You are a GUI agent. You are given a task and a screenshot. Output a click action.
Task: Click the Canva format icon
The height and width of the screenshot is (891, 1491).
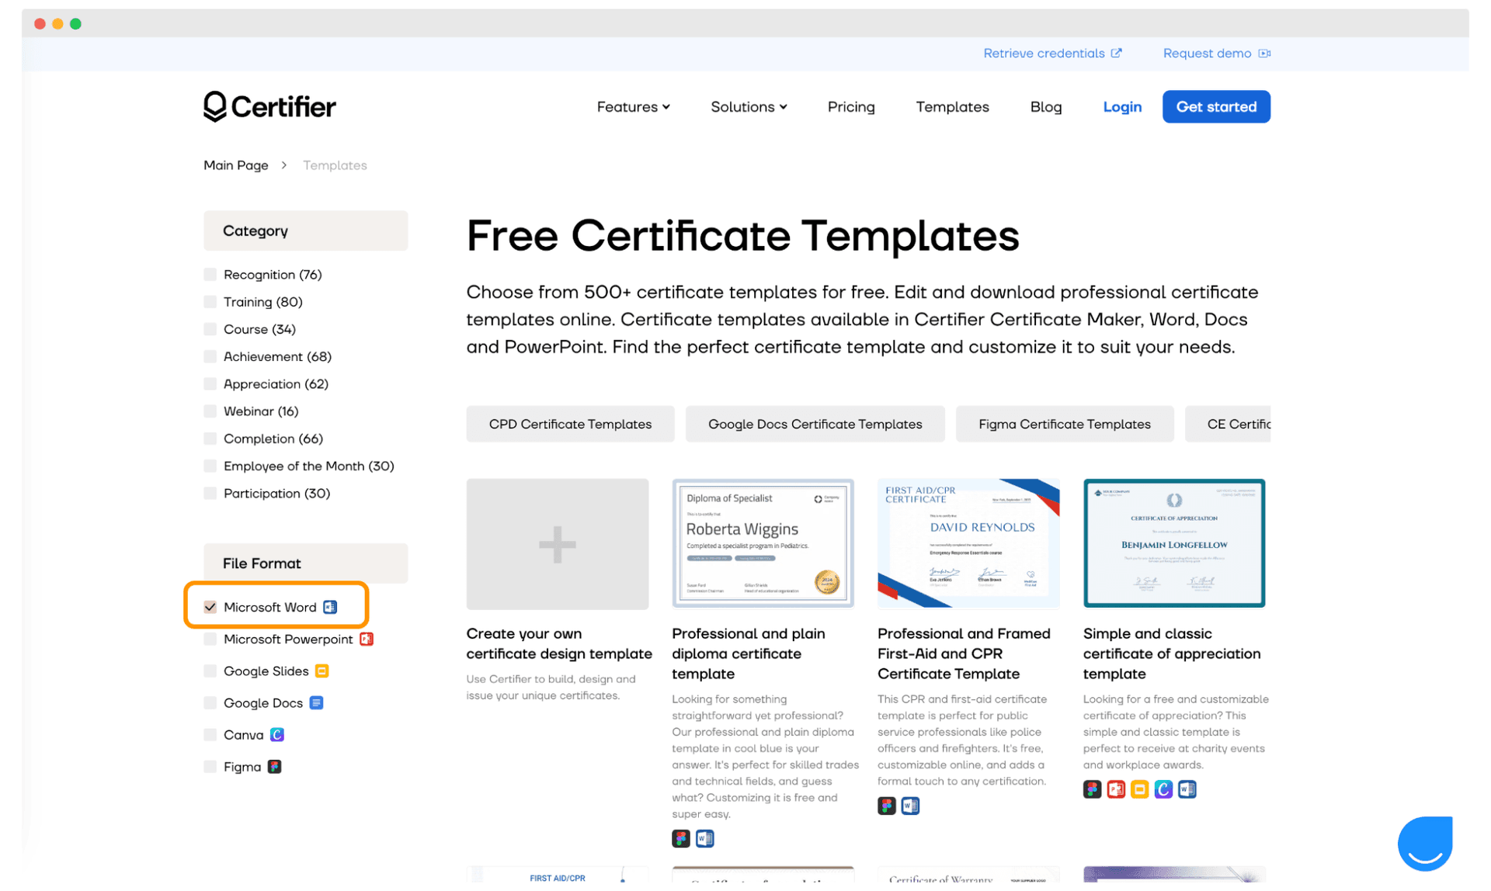click(x=277, y=734)
